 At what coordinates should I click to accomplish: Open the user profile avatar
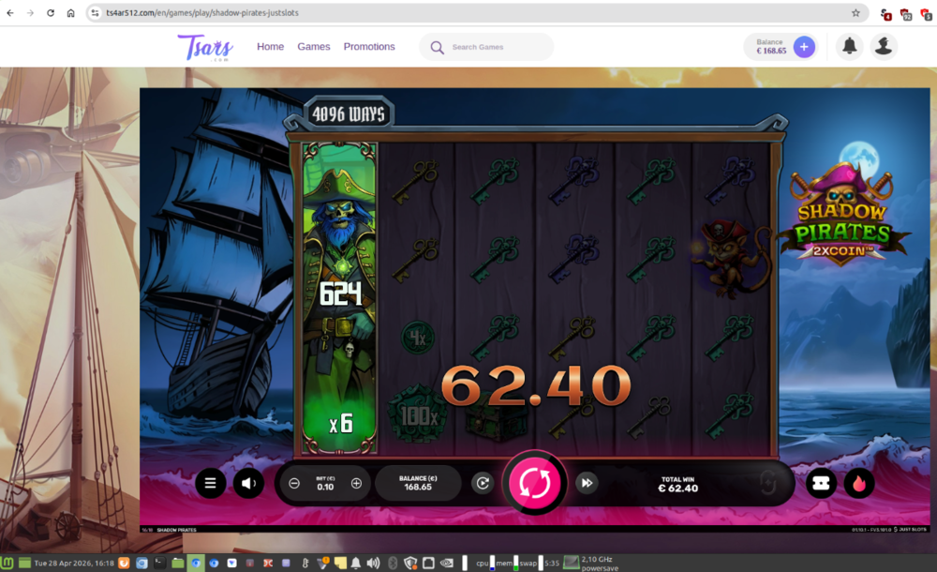(883, 47)
